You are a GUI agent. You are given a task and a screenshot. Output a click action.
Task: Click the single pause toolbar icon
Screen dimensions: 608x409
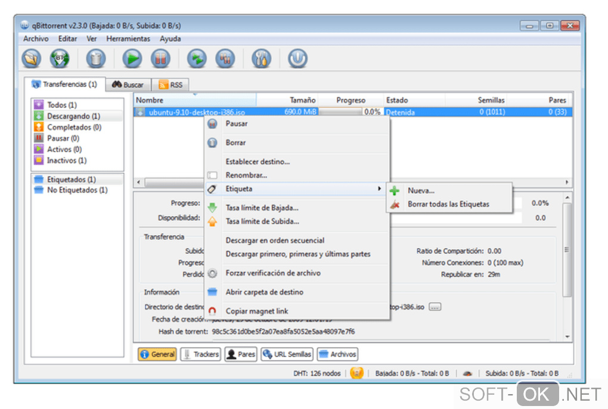click(160, 59)
